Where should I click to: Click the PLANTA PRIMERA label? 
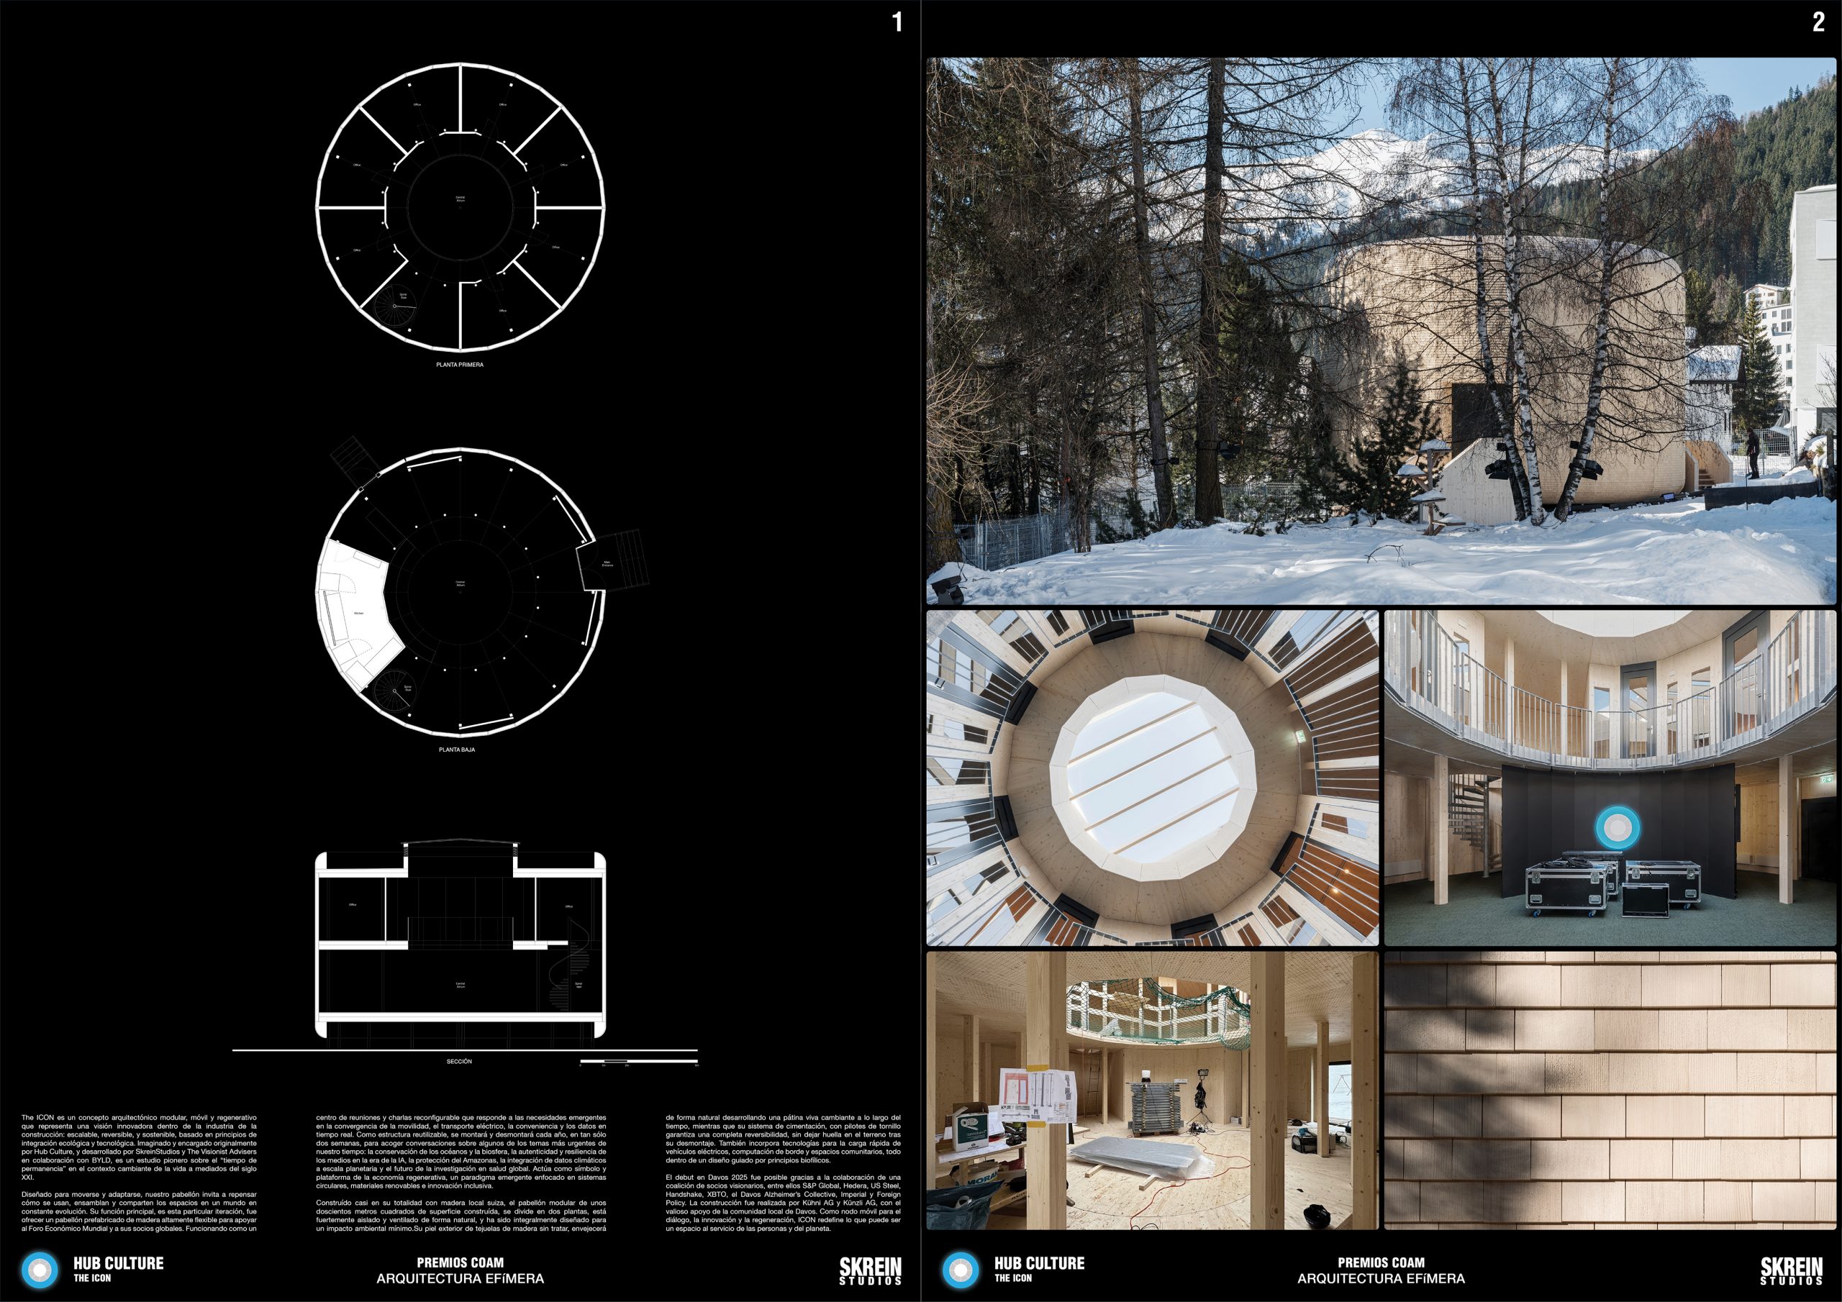460,364
